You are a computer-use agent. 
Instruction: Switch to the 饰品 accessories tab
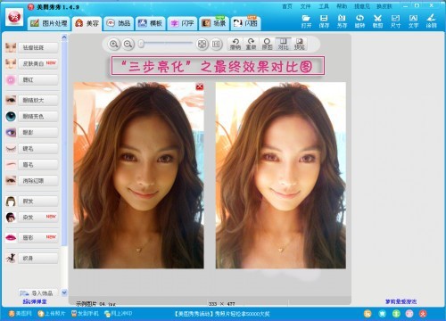coord(119,23)
